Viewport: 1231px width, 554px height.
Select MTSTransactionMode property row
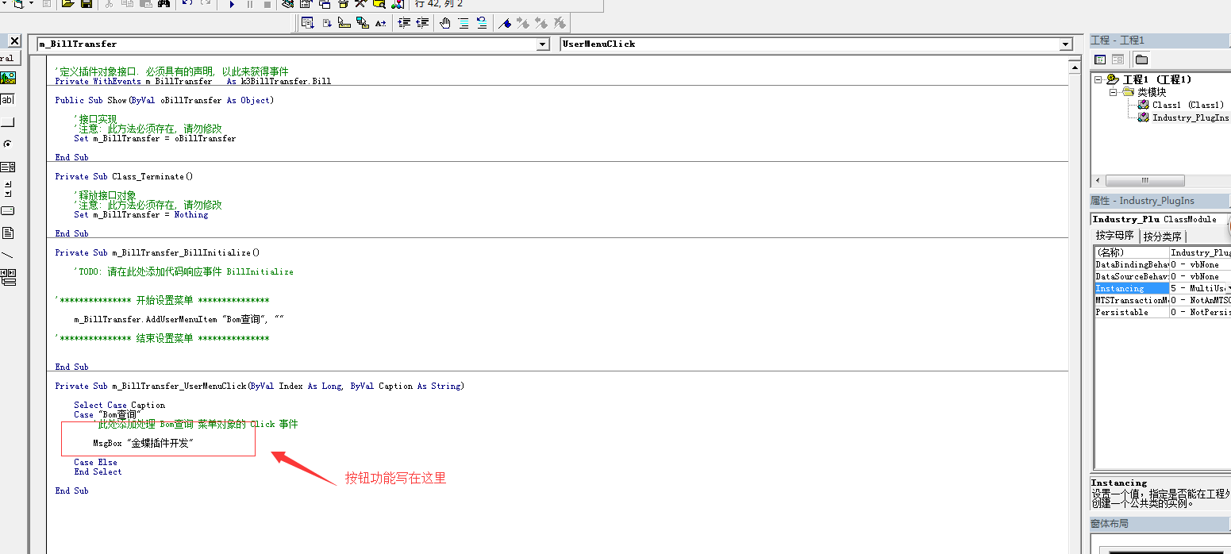(x=1161, y=300)
